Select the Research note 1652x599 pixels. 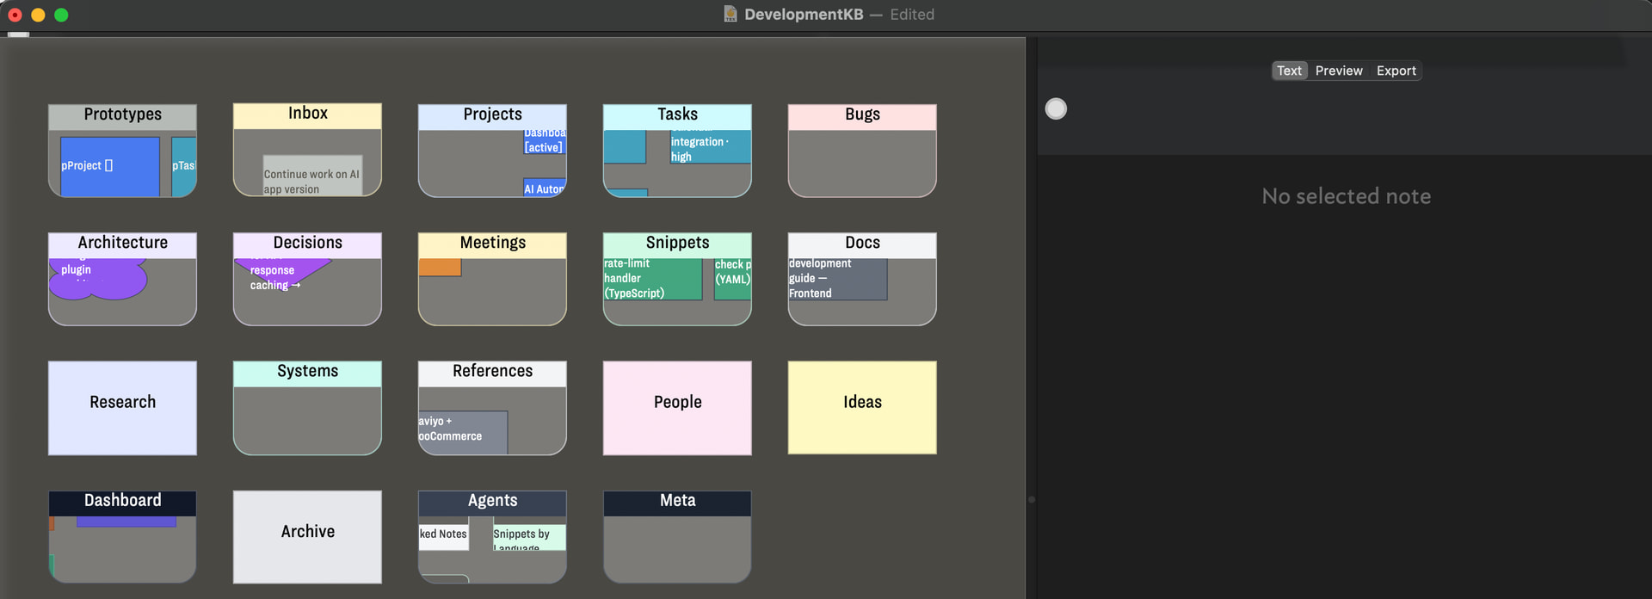coord(122,407)
